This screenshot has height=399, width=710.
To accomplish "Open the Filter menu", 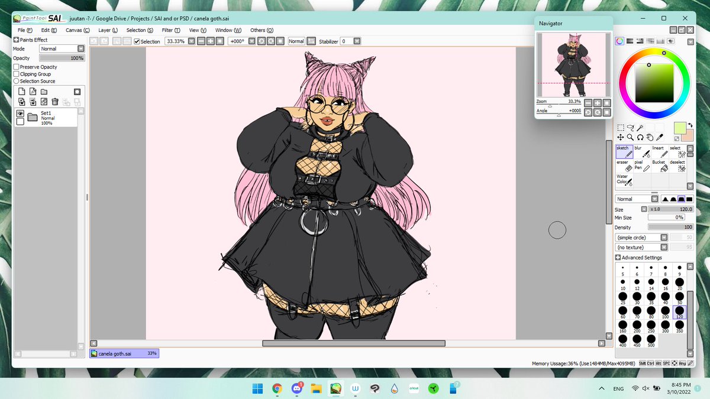I will [x=171, y=30].
